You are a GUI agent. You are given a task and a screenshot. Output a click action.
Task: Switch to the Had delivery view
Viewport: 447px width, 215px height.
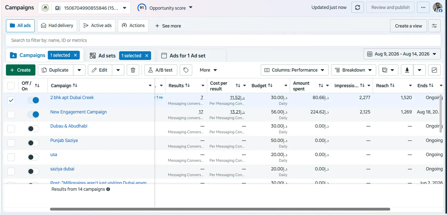tap(57, 26)
